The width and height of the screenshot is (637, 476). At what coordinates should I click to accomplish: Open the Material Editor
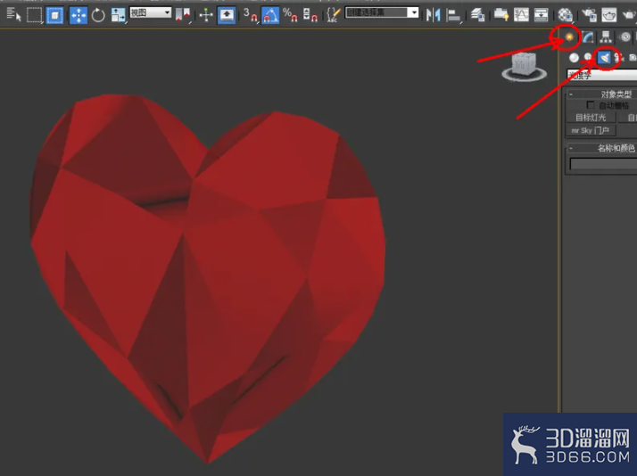tap(565, 15)
